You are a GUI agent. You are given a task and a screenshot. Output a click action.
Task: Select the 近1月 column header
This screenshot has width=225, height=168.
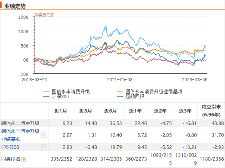61,111
